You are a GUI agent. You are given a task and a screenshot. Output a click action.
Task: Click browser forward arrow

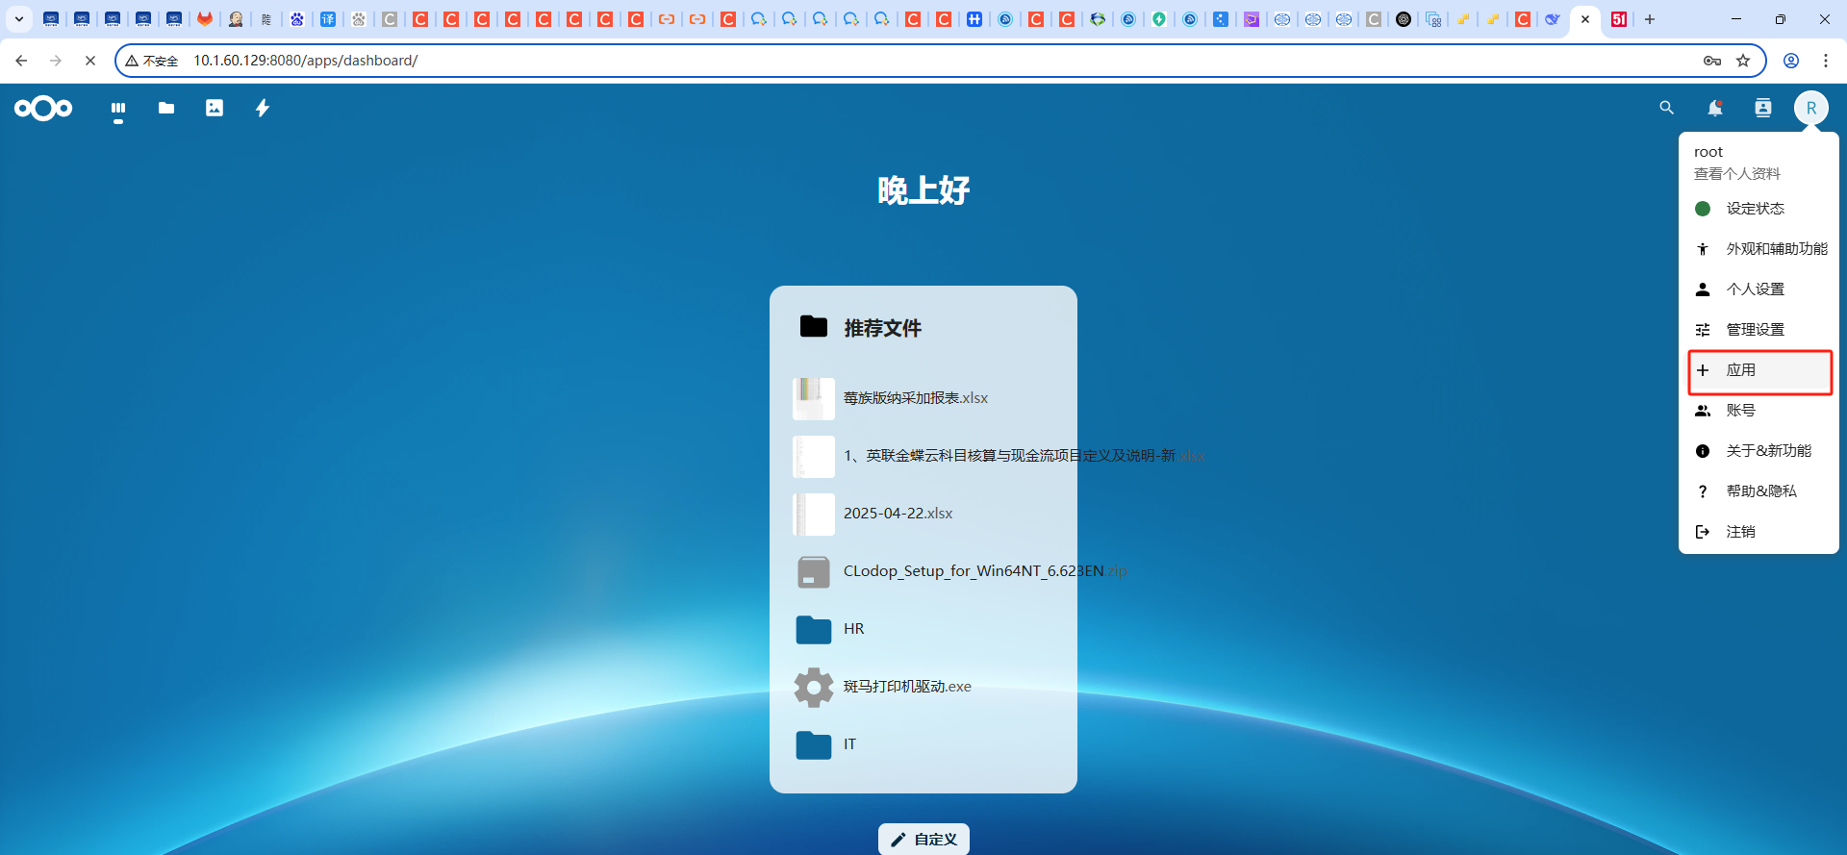[56, 61]
